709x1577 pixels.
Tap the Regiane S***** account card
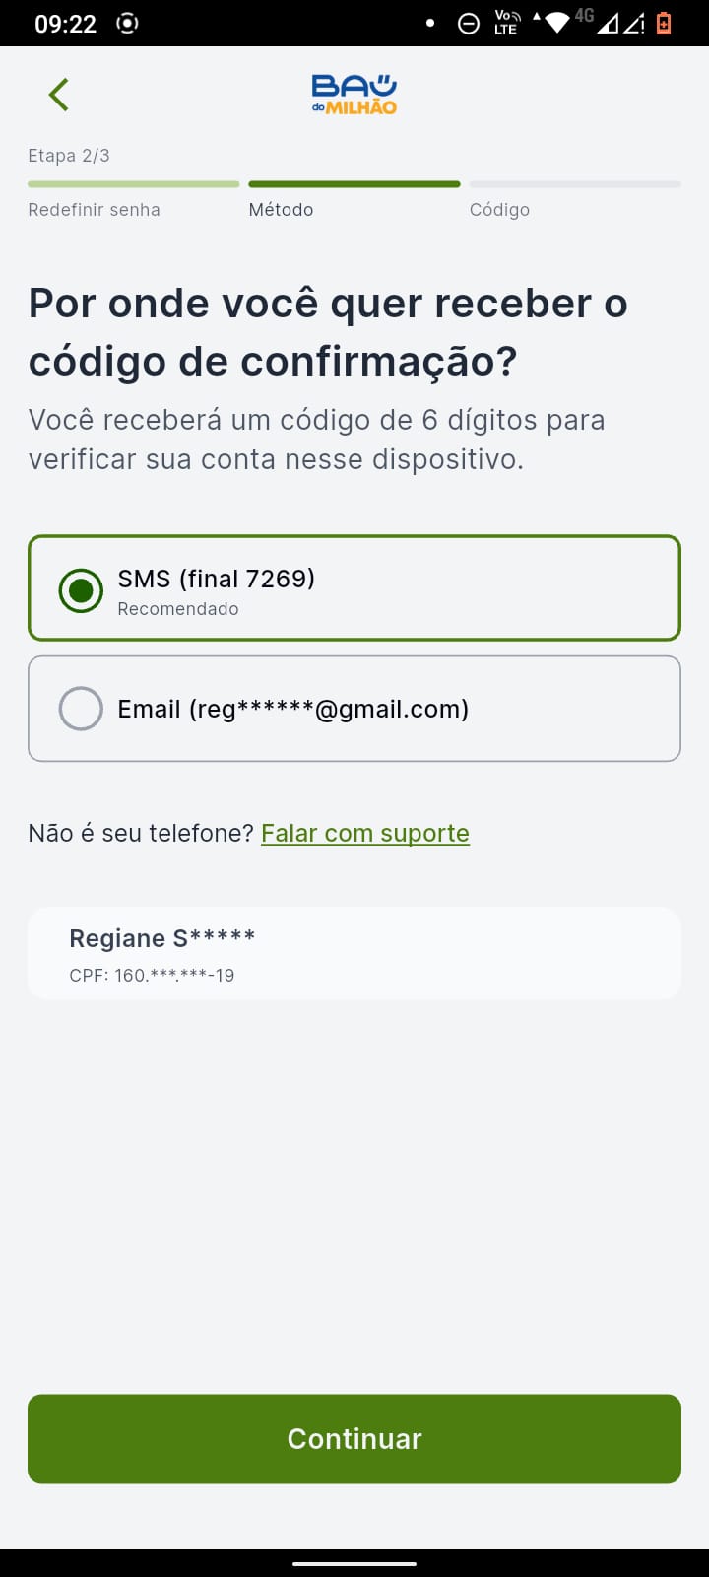point(354,953)
